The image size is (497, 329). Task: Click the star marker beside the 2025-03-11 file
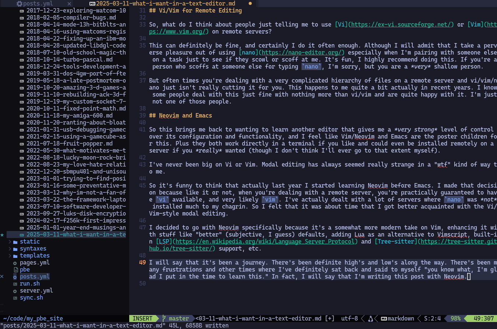pyautogui.click(x=2, y=235)
